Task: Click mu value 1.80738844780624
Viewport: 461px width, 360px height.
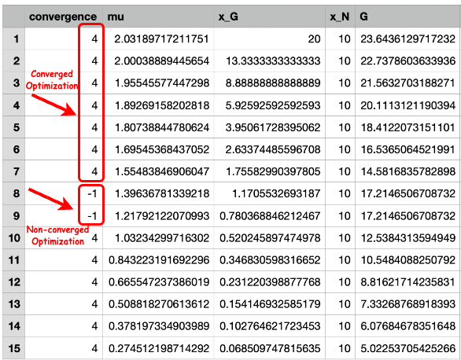Action: (162, 127)
